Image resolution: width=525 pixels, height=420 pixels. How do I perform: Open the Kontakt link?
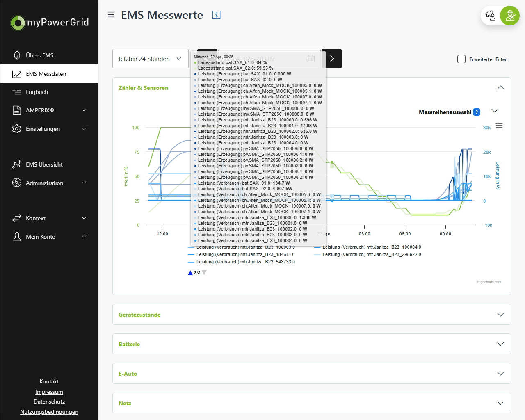click(49, 381)
